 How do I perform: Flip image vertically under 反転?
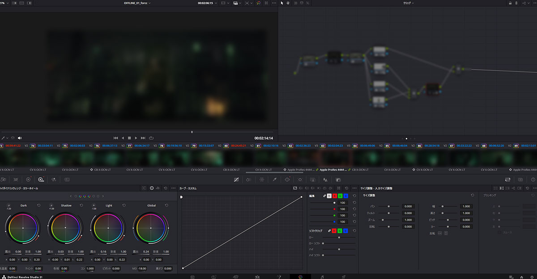[446, 233]
